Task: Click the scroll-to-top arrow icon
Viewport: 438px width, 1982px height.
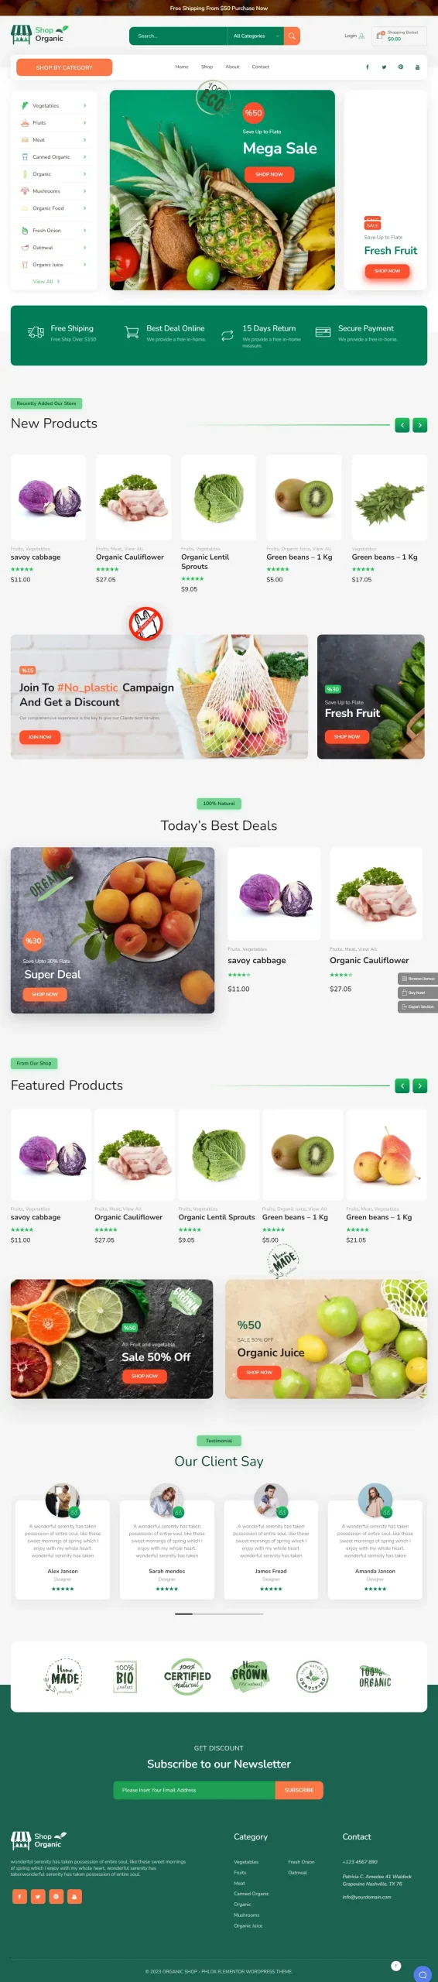Action: [x=396, y=1966]
